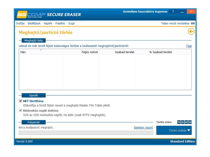Click the EX after-deletion icon
The width and height of the screenshot is (210, 157).
tap(179, 122)
